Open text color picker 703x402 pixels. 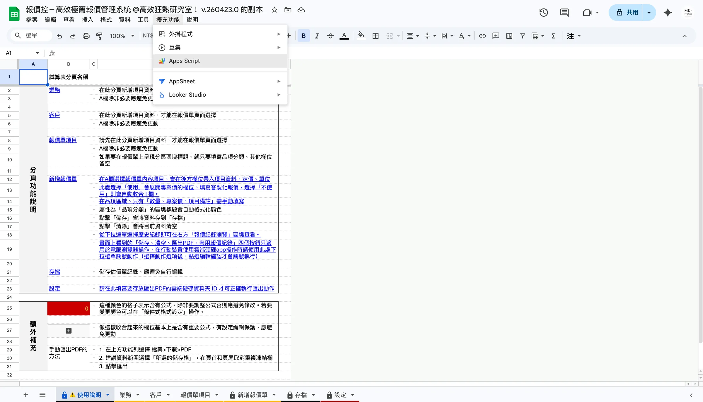tap(344, 36)
